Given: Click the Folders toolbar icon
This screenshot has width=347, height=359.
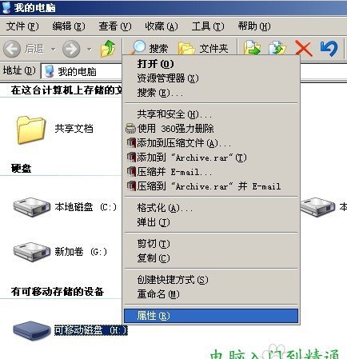Looking at the screenshot, I should coord(186,48).
